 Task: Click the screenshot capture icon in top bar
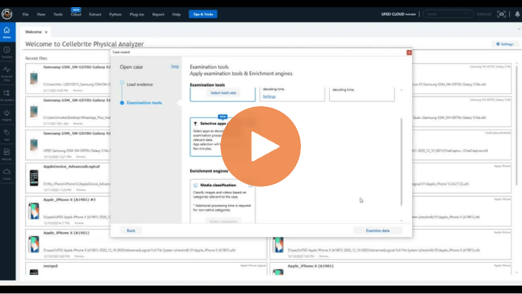(x=502, y=14)
